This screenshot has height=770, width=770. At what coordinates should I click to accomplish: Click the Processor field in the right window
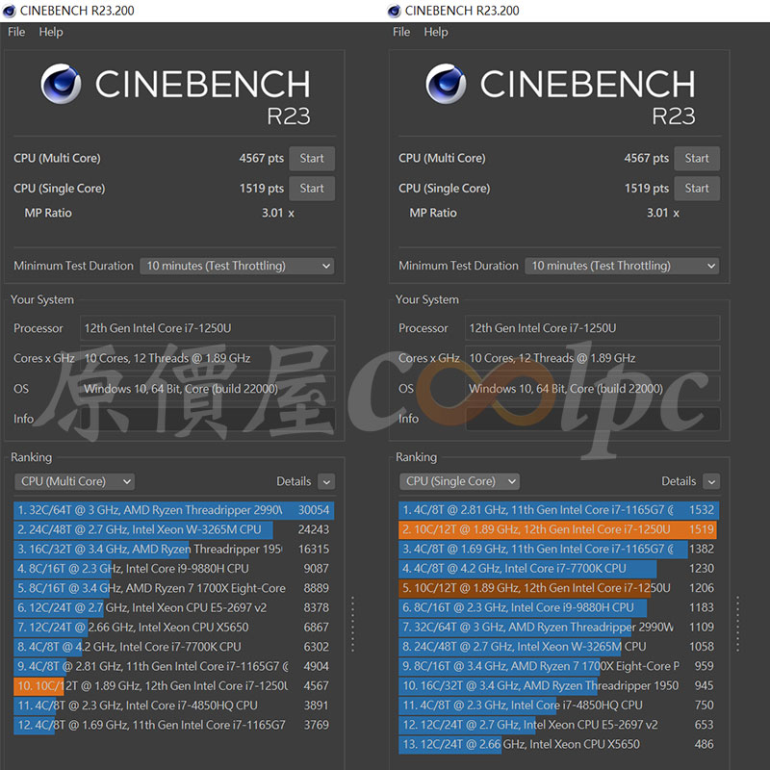592,328
